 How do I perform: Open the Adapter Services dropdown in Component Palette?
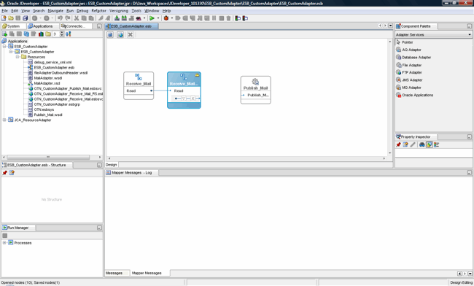(x=433, y=34)
